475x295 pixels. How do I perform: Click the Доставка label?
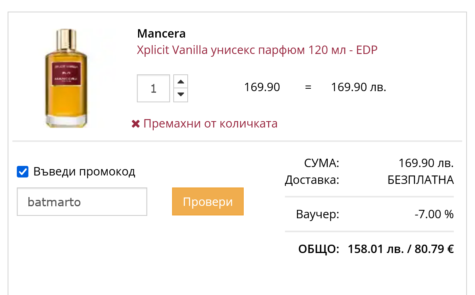[x=312, y=180]
